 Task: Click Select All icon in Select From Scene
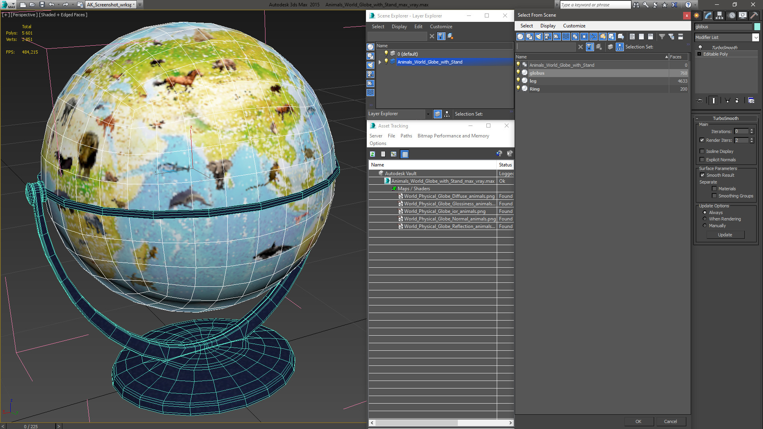(x=632, y=37)
